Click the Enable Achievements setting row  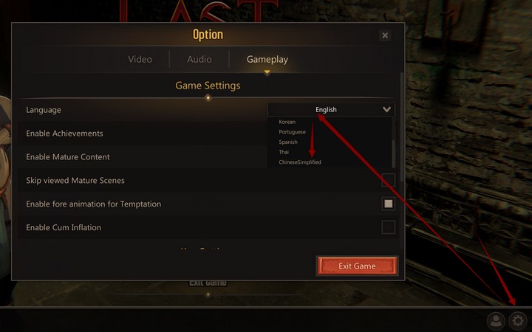pyautogui.click(x=207, y=133)
